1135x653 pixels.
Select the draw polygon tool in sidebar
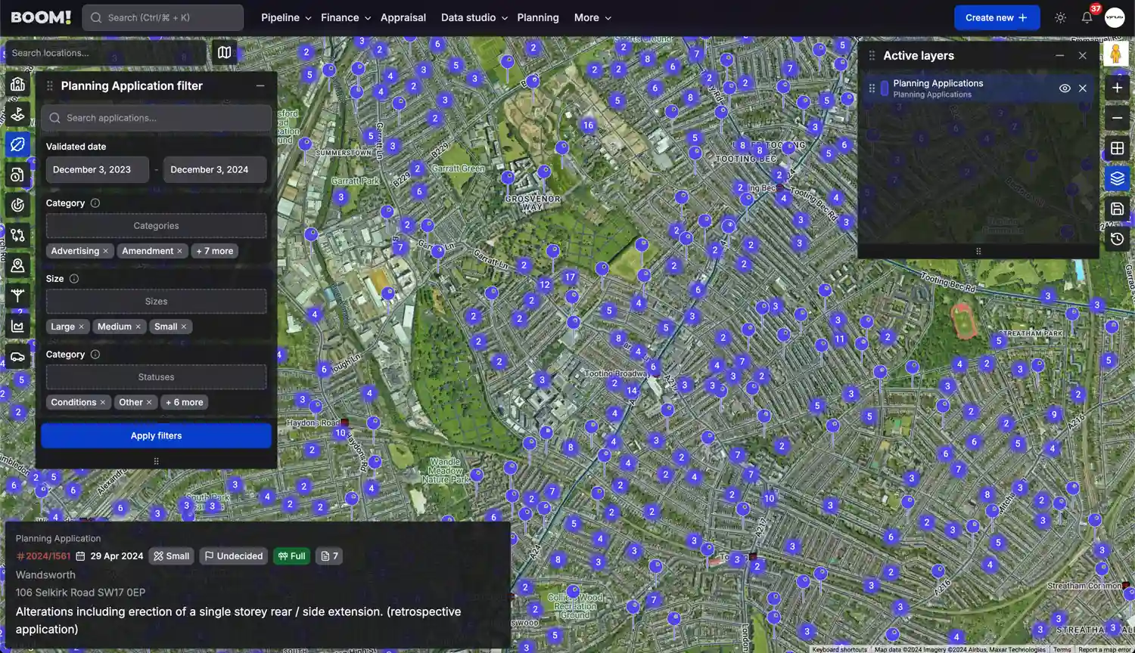tap(18, 144)
